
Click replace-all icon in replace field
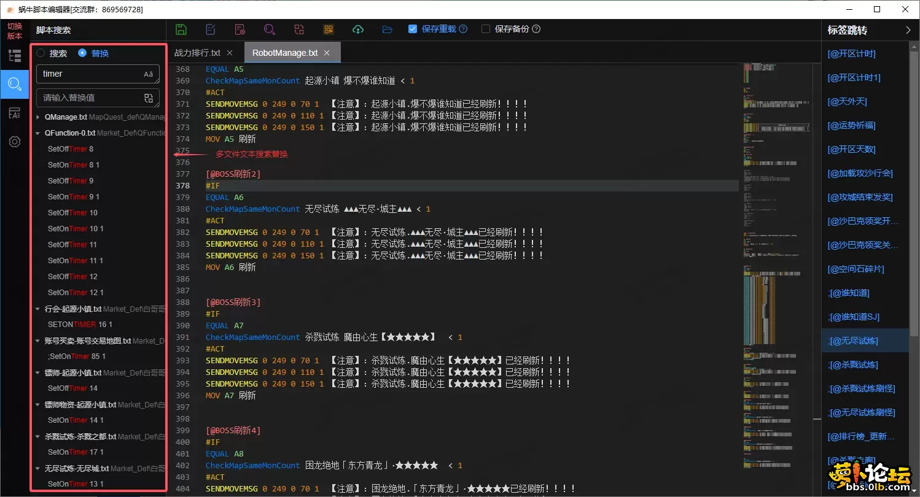click(149, 98)
